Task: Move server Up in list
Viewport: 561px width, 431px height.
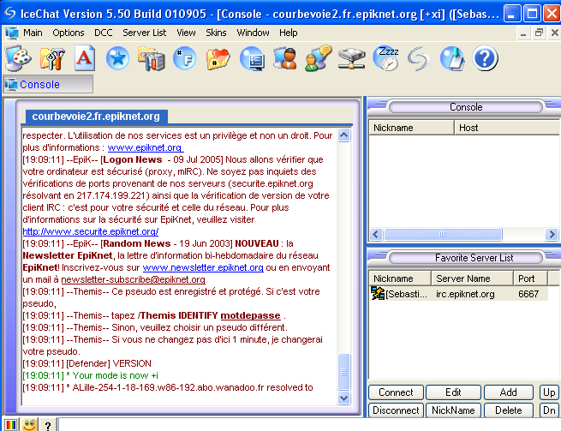Action: pyautogui.click(x=549, y=392)
